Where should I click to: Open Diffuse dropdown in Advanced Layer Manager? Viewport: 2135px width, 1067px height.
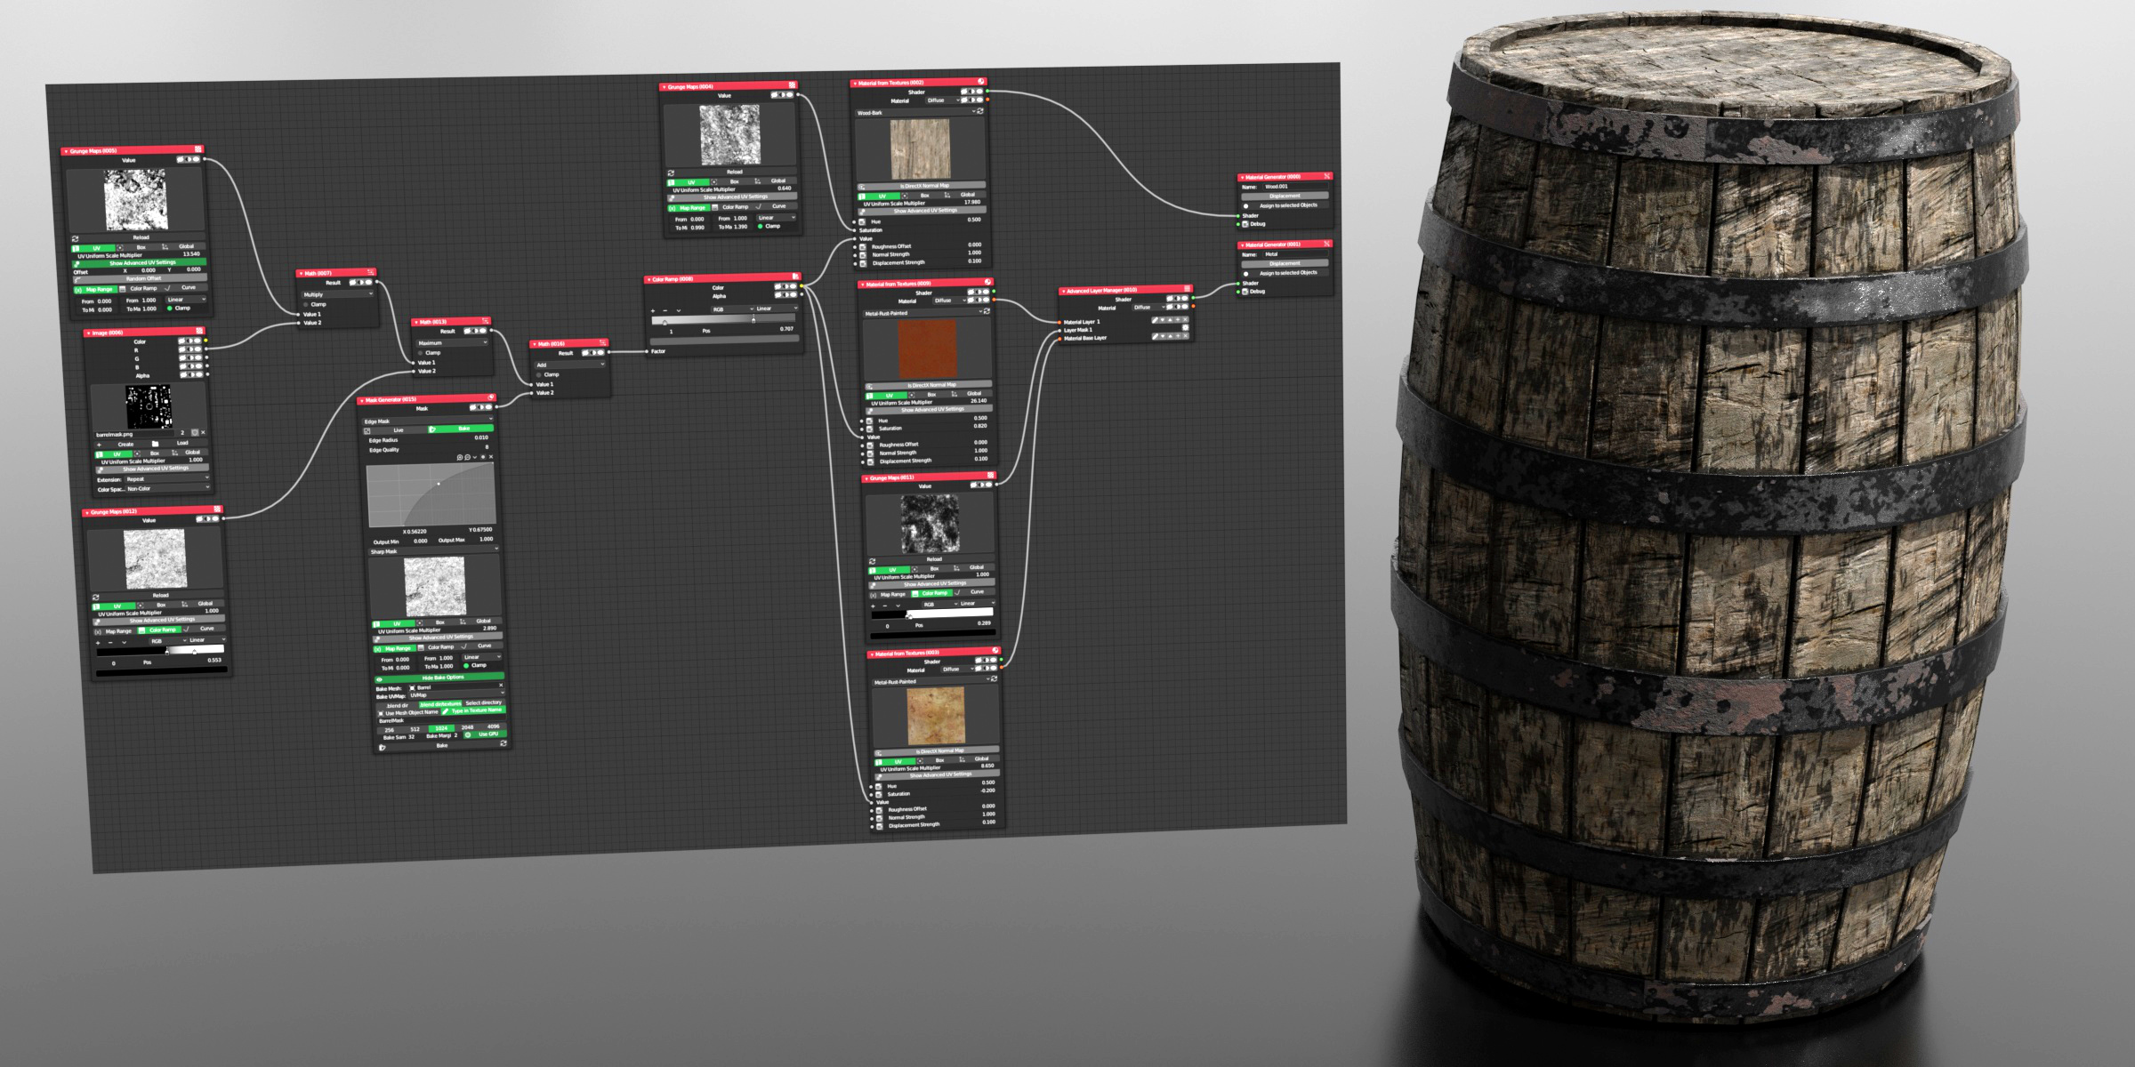click(1148, 308)
